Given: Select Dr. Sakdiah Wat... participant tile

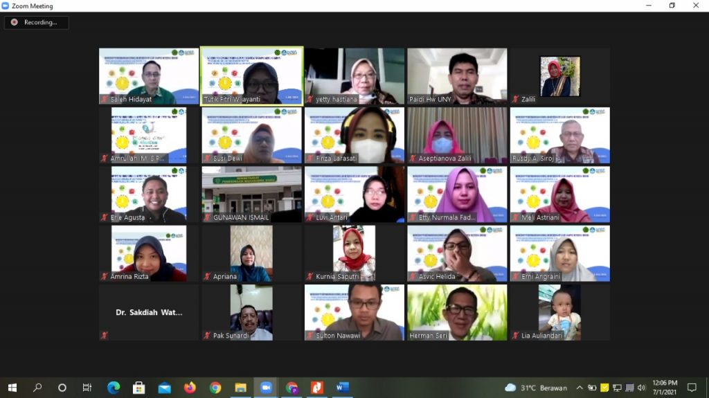Looking at the screenshot, I should point(149,313).
